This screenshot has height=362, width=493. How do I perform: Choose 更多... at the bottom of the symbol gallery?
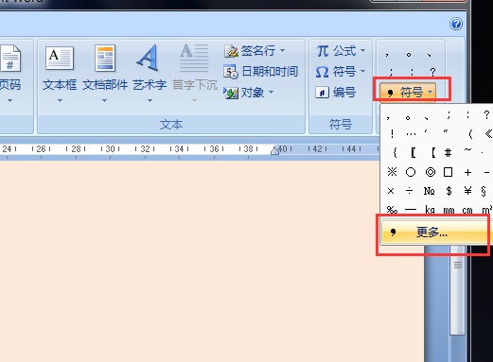(x=437, y=233)
